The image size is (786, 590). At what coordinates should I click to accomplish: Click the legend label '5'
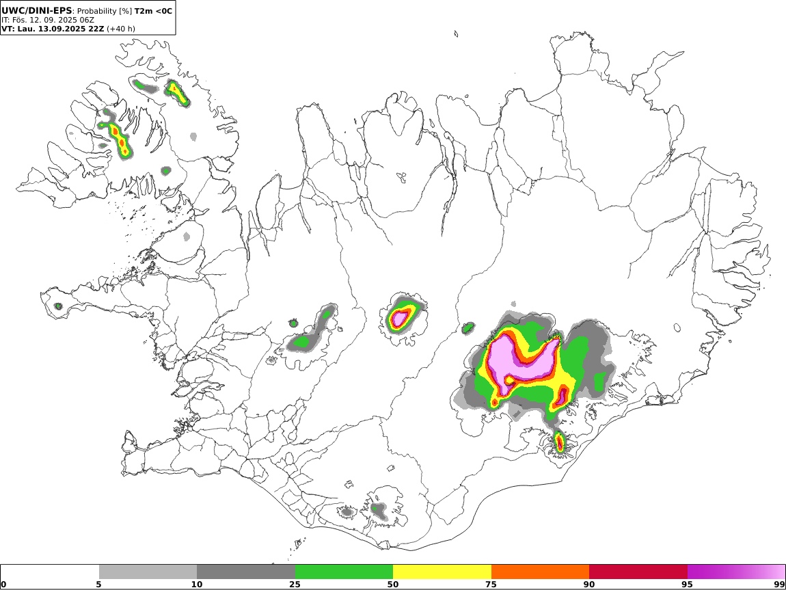98,585
